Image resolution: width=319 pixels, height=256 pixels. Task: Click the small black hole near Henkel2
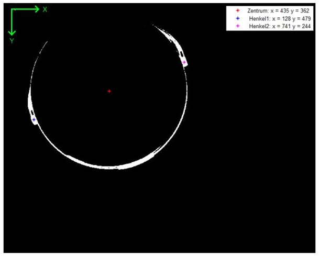pyautogui.click(x=181, y=54)
